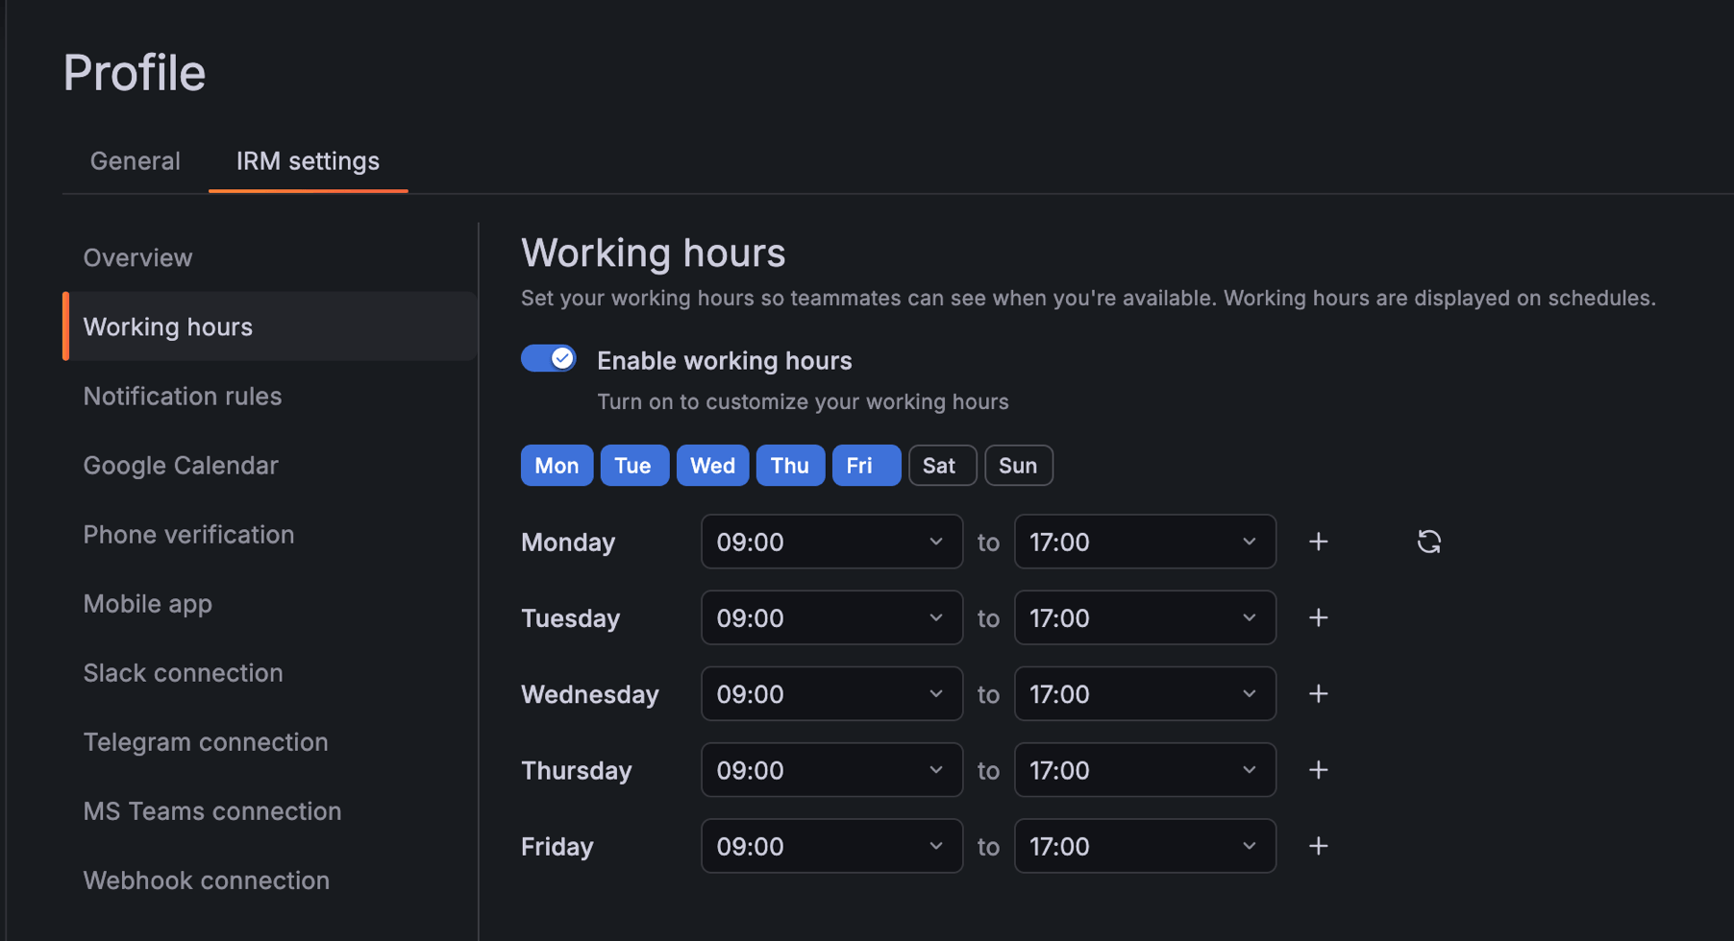
Task: Open Tuesday's end time dropdown
Action: 1145,617
